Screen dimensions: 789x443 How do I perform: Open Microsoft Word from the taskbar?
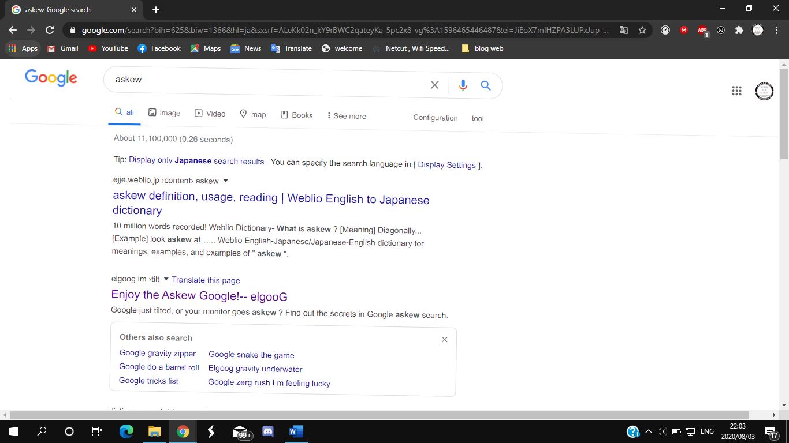(x=296, y=431)
